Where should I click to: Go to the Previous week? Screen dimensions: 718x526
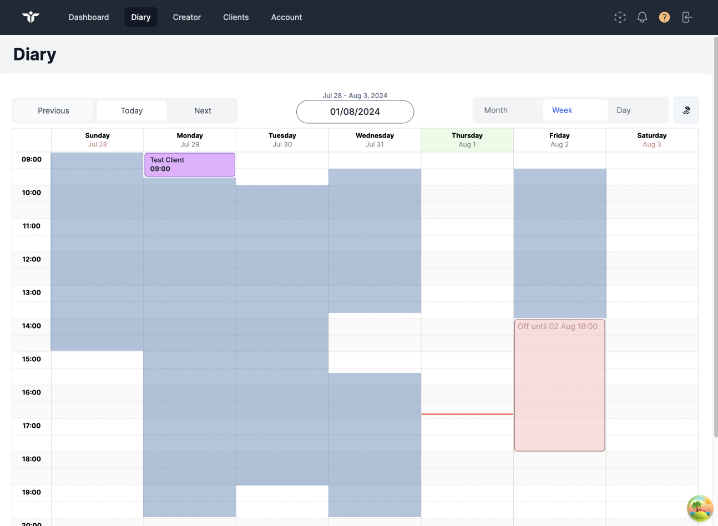53,110
